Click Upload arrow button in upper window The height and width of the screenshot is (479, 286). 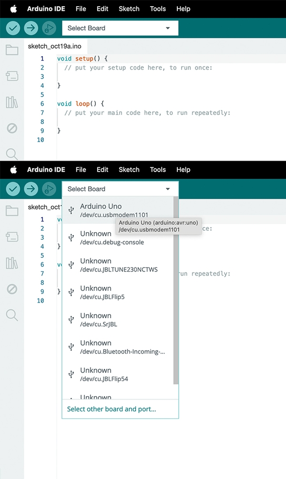pos(31,28)
